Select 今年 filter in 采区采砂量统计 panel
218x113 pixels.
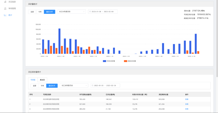coord(43,86)
